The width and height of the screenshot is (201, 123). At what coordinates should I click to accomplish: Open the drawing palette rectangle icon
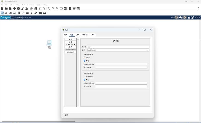pyautogui.click(x=61, y=8)
